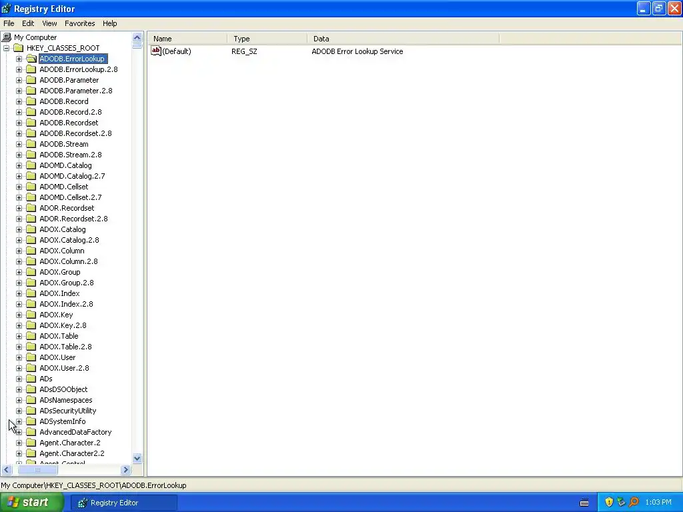
Task: Click the ADODB Error Lookup Service data cell
Action: [358, 51]
